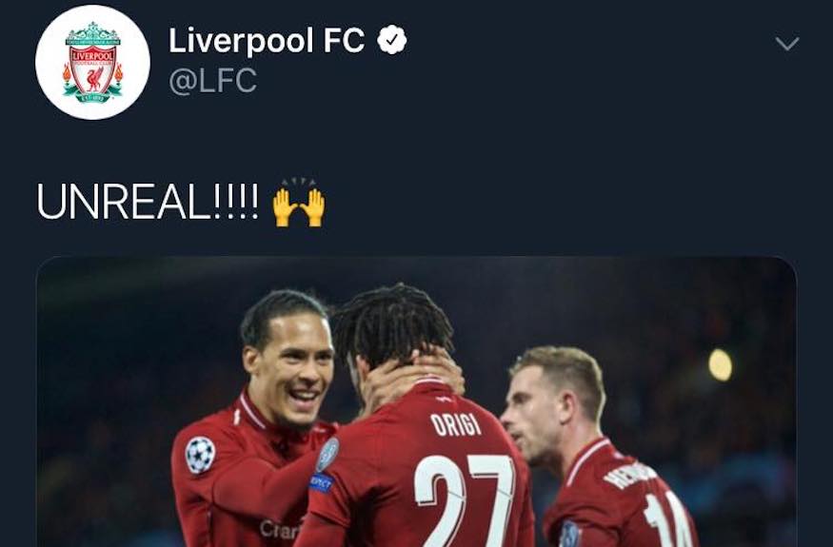This screenshot has height=547, width=833.
Task: Click the HENDERSON name lettering on shirt
Action: [x=629, y=475]
